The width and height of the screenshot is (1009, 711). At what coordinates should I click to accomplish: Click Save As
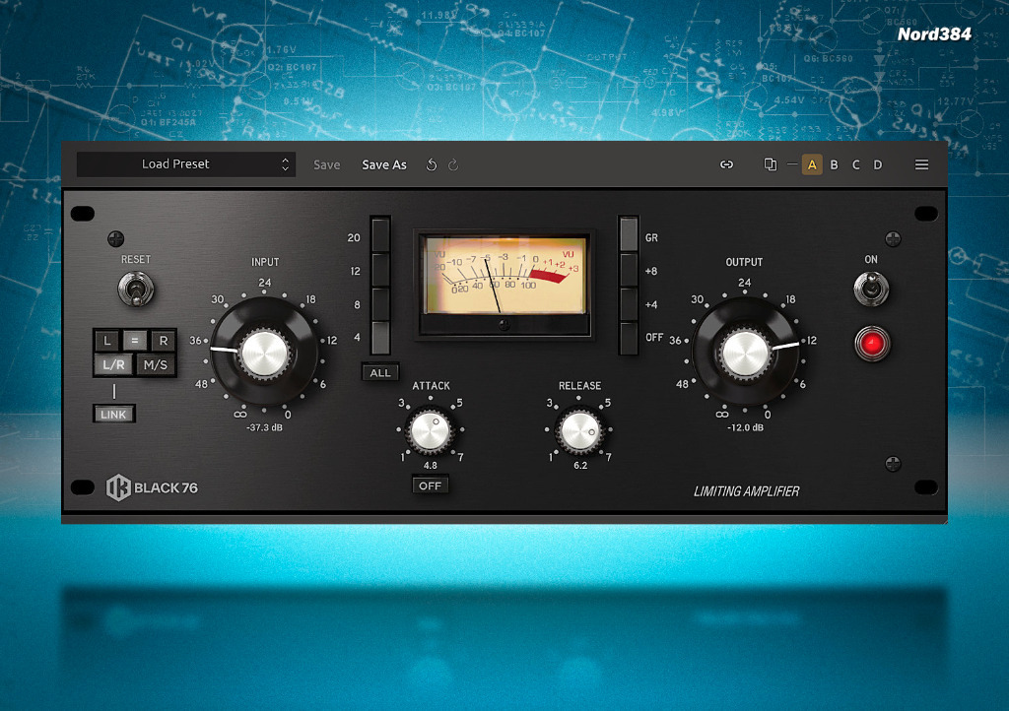click(384, 165)
